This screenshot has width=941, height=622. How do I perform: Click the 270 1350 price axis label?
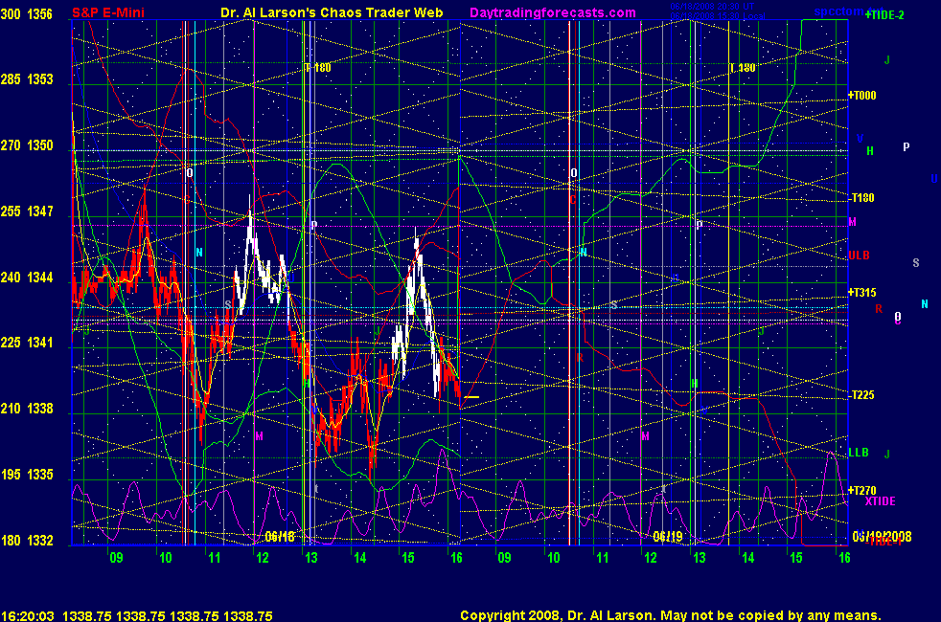(27, 145)
